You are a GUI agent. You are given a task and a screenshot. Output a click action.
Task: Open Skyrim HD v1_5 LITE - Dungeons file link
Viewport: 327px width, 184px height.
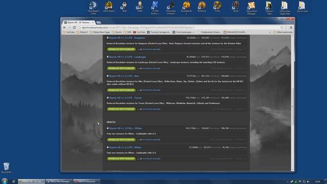coord(127,38)
